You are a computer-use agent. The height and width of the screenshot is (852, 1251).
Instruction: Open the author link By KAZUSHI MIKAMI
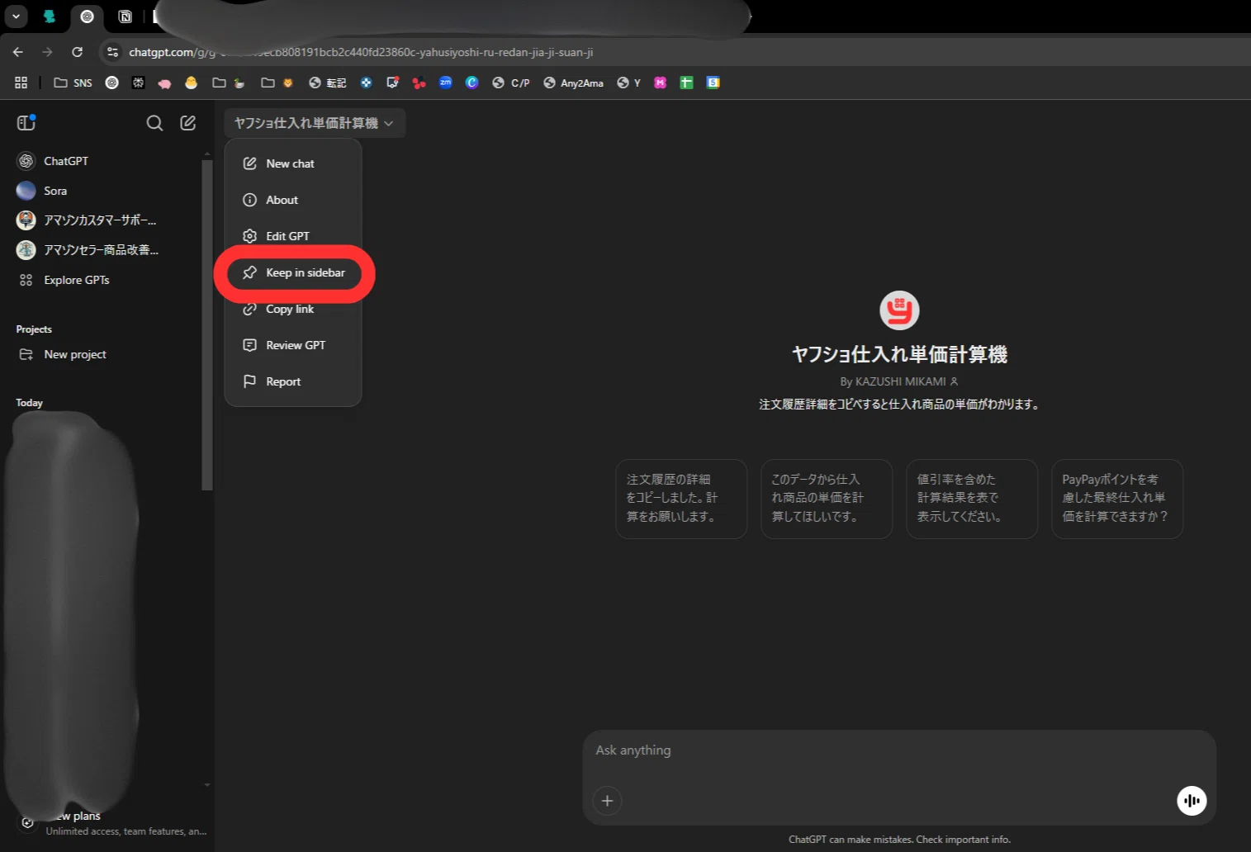click(x=899, y=381)
